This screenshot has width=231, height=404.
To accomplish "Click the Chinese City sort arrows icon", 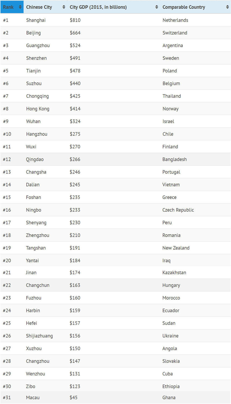I will click(x=64, y=7).
